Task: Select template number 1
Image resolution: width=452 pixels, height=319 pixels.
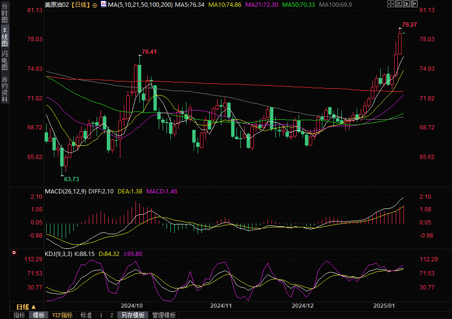Action: (x=101, y=315)
